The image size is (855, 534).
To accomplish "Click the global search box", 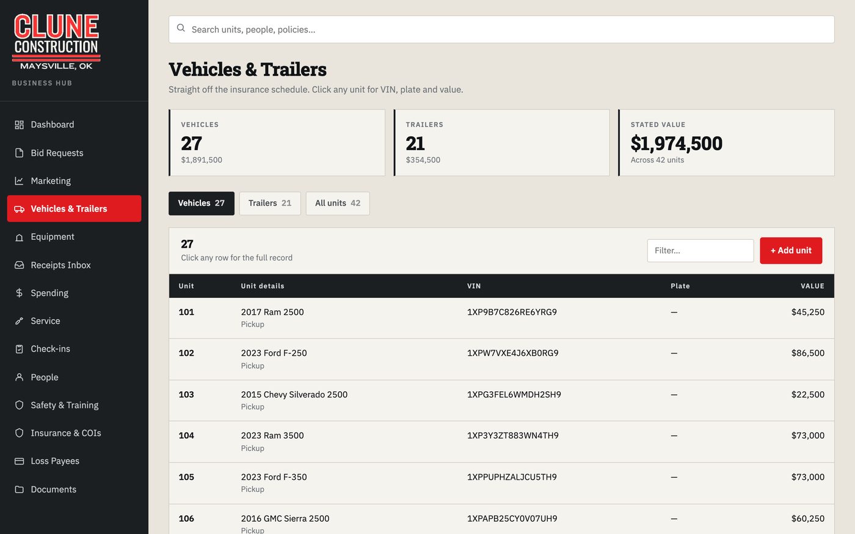I will point(501,29).
